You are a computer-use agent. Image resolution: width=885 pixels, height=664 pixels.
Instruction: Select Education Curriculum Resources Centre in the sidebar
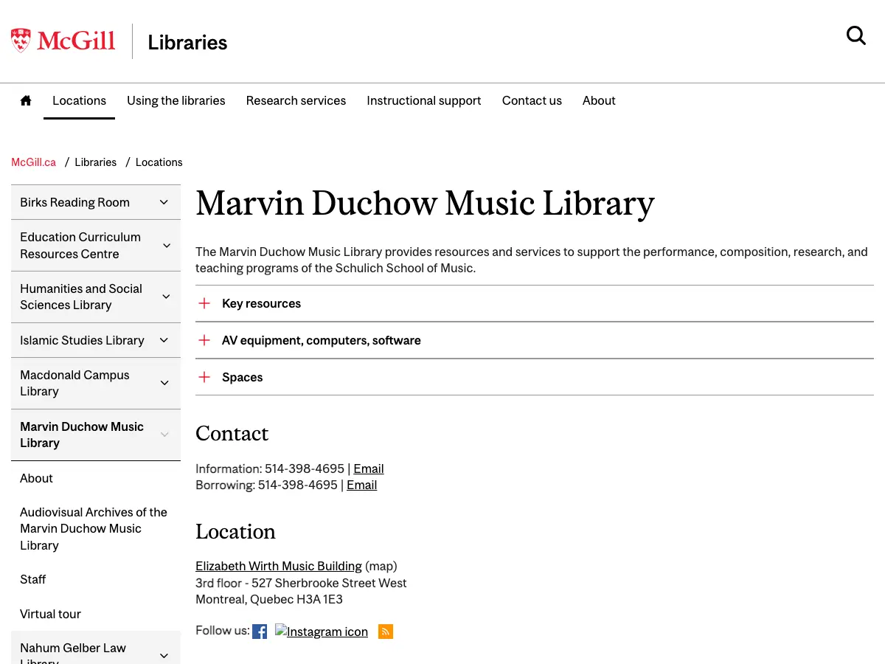click(x=80, y=245)
